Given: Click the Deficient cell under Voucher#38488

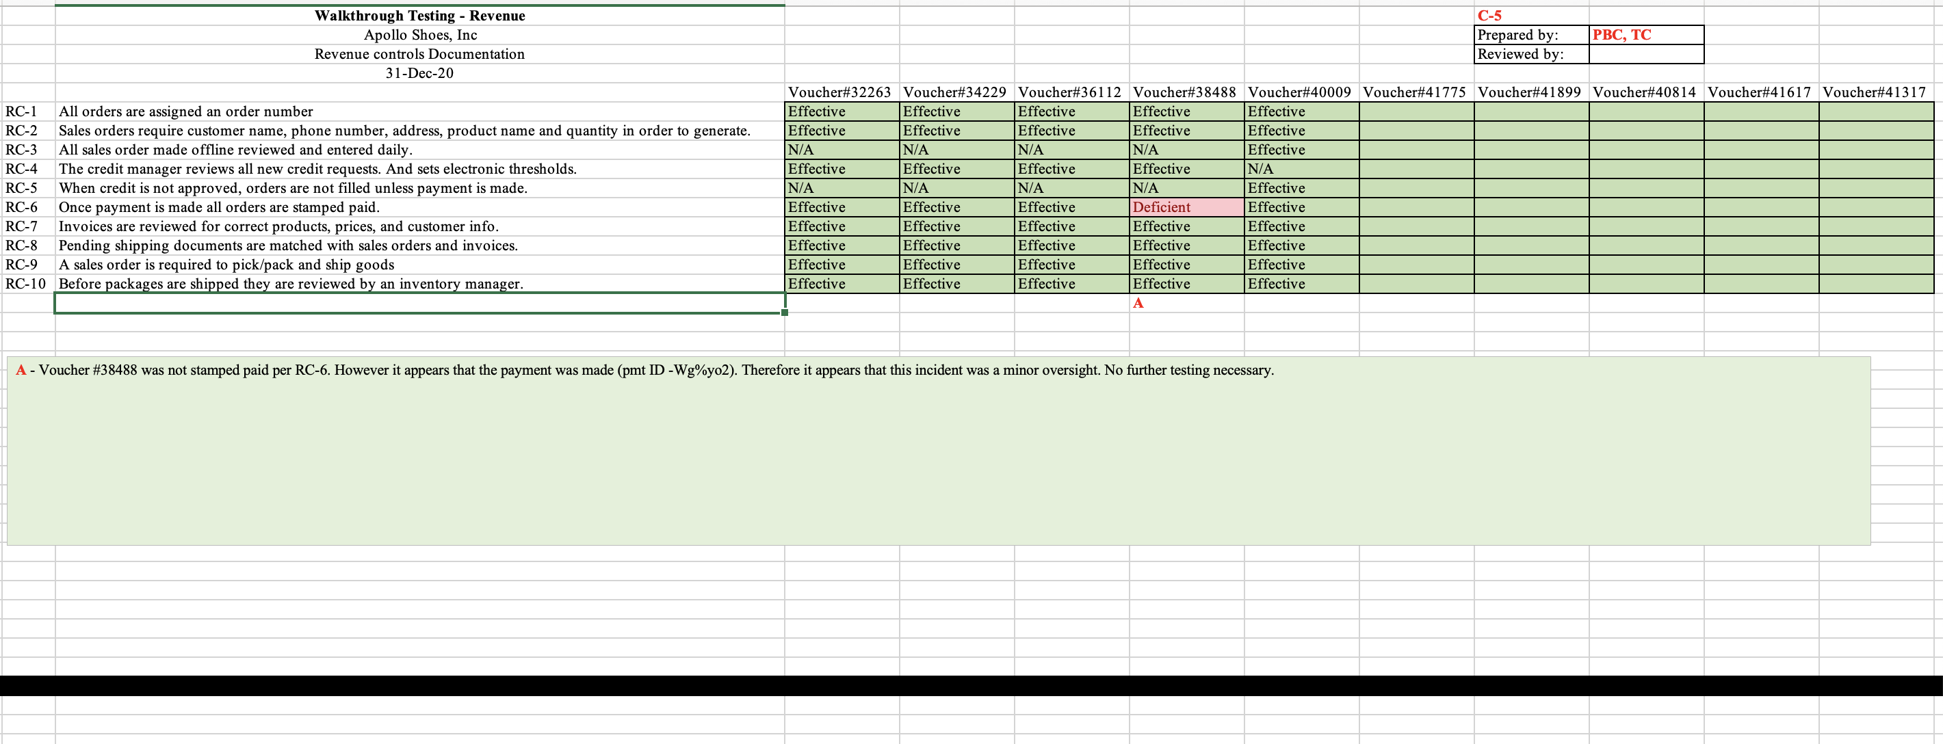Looking at the screenshot, I should [1186, 207].
